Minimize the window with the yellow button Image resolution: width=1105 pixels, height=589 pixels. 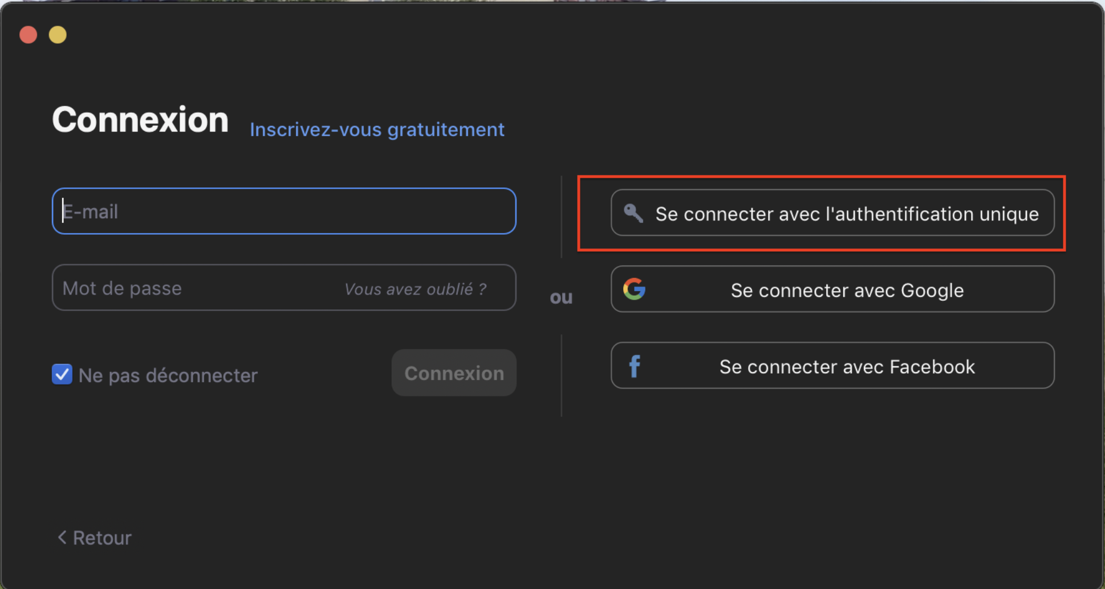click(x=58, y=35)
